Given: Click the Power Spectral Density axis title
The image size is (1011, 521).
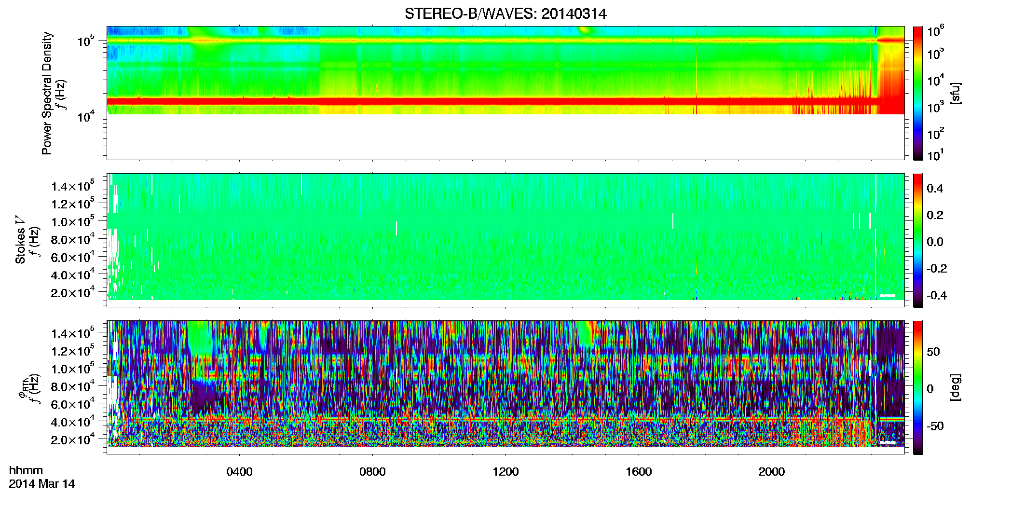Looking at the screenshot, I should (x=47, y=93).
